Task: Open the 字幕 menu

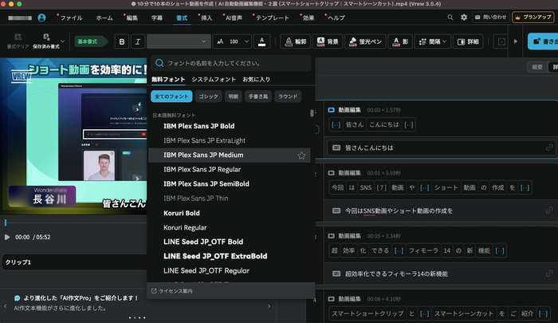Action: click(157, 18)
